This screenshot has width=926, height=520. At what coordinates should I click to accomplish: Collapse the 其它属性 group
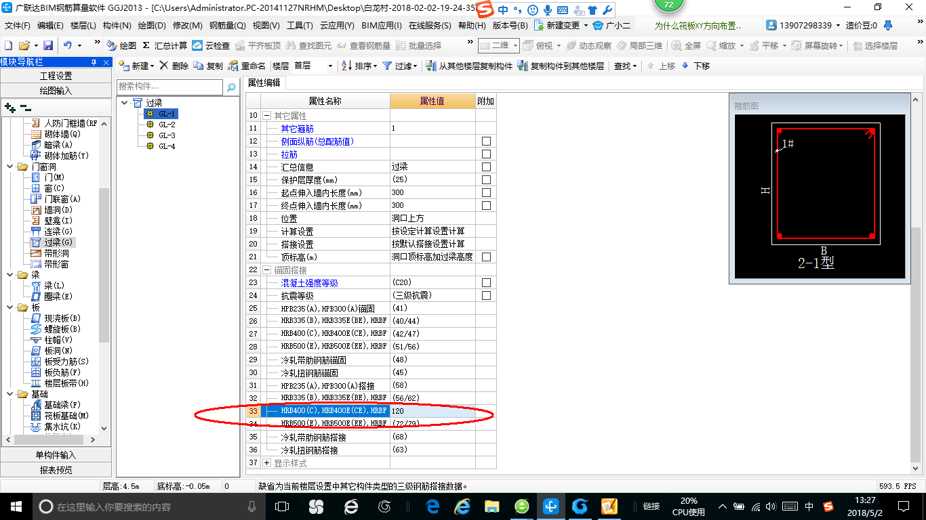(x=267, y=116)
